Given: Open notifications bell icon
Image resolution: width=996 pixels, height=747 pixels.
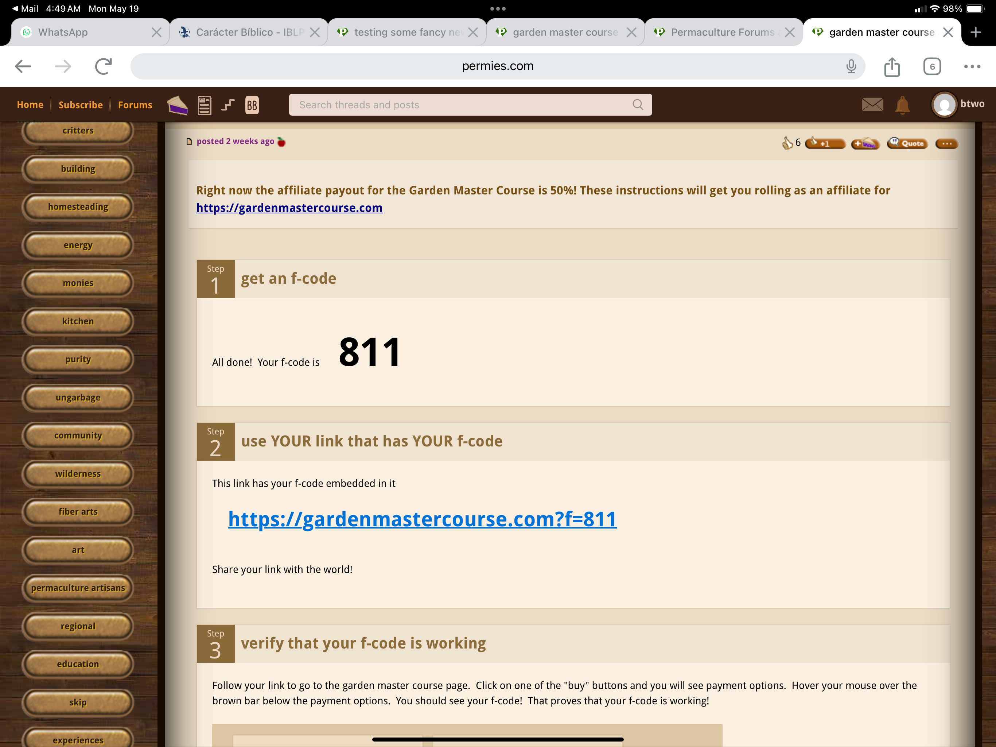Looking at the screenshot, I should (902, 105).
